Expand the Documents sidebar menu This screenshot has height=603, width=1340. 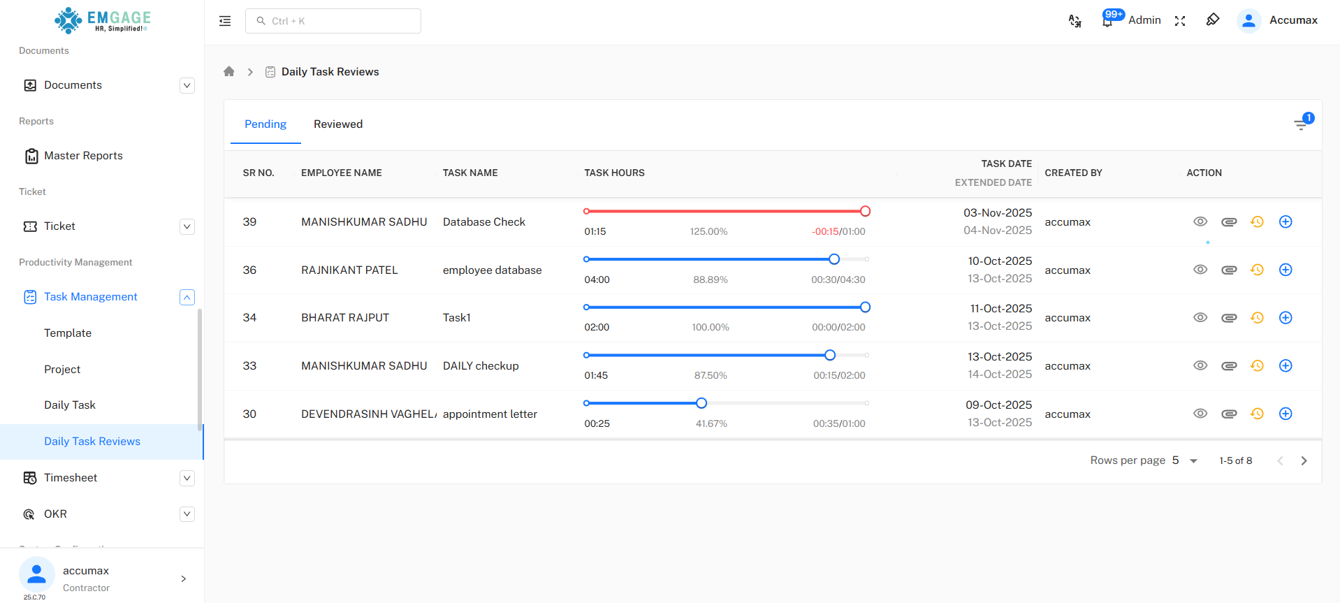pos(187,85)
